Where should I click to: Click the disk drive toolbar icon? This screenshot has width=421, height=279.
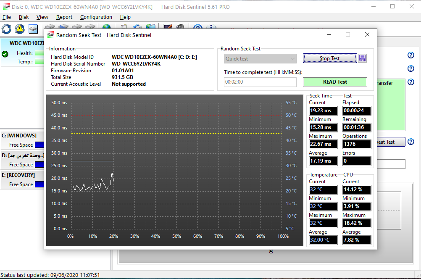pyautogui.click(x=33, y=29)
